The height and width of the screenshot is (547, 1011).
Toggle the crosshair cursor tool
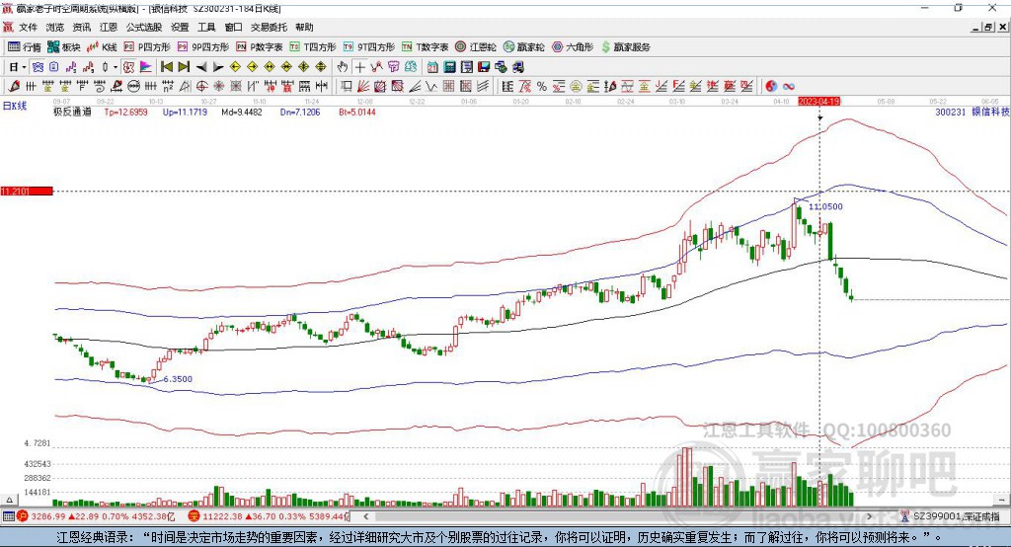359,67
